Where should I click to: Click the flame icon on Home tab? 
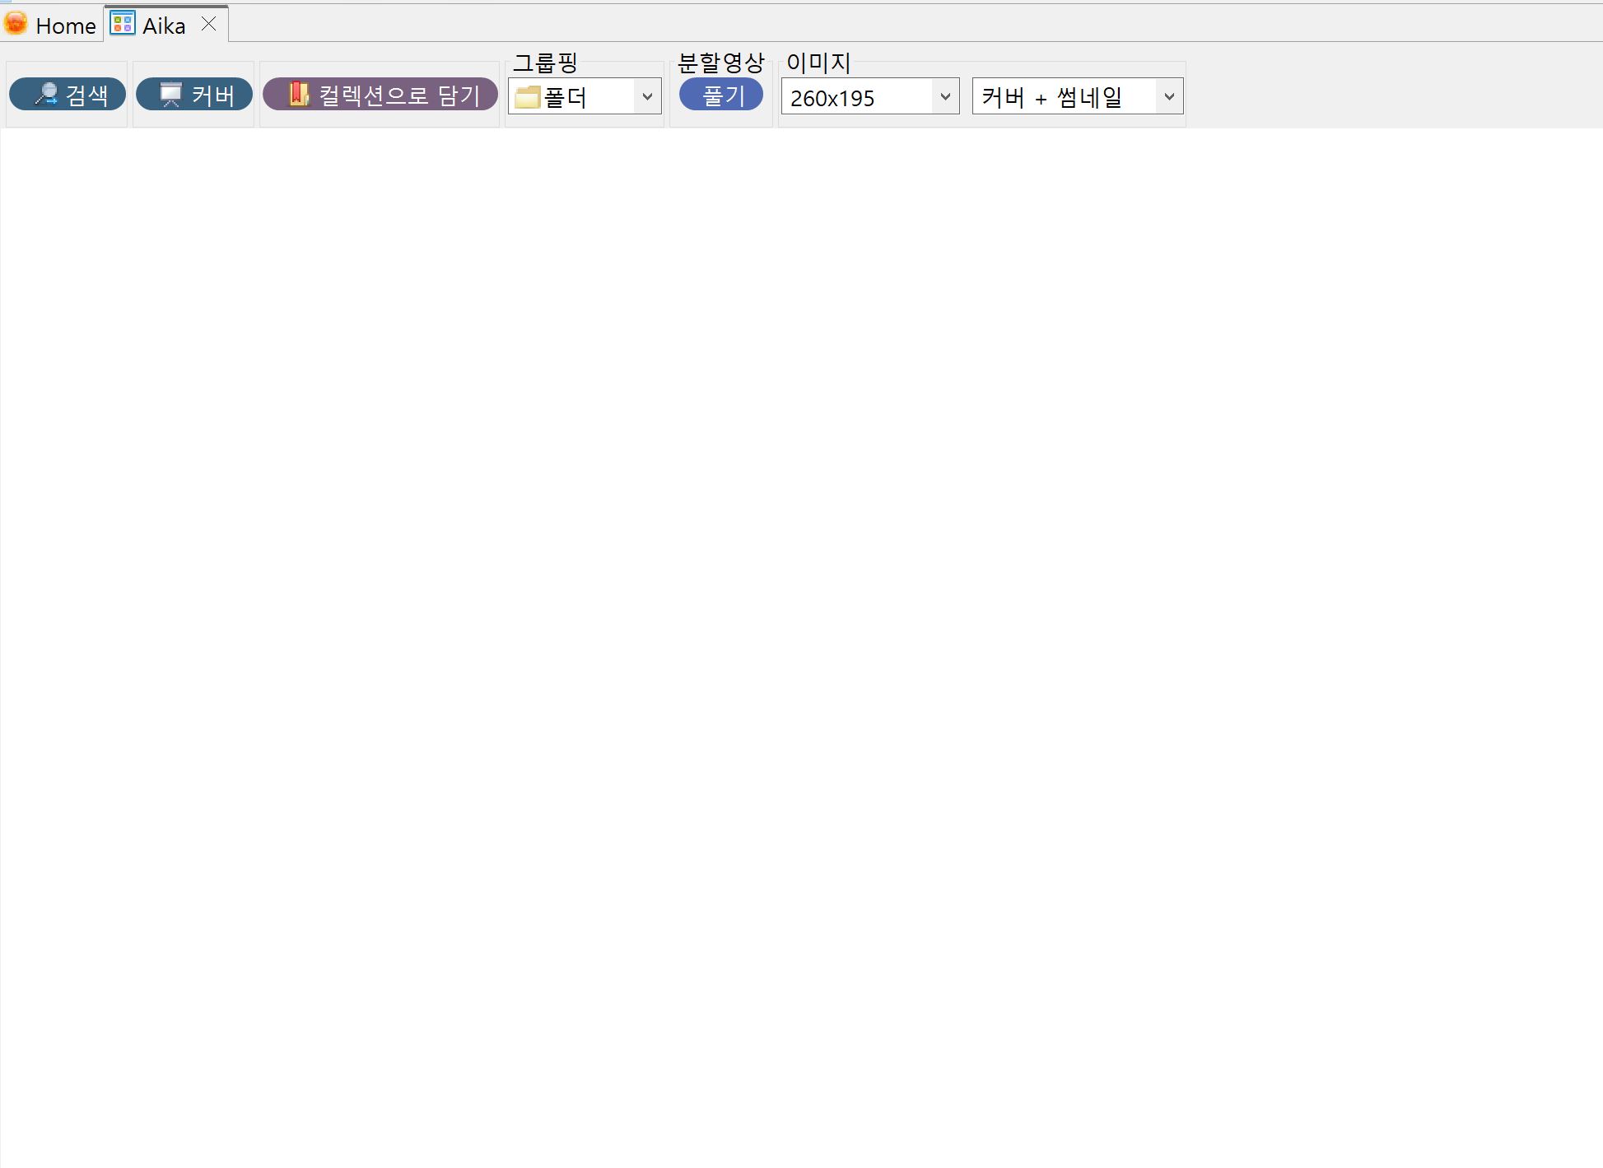pos(16,24)
